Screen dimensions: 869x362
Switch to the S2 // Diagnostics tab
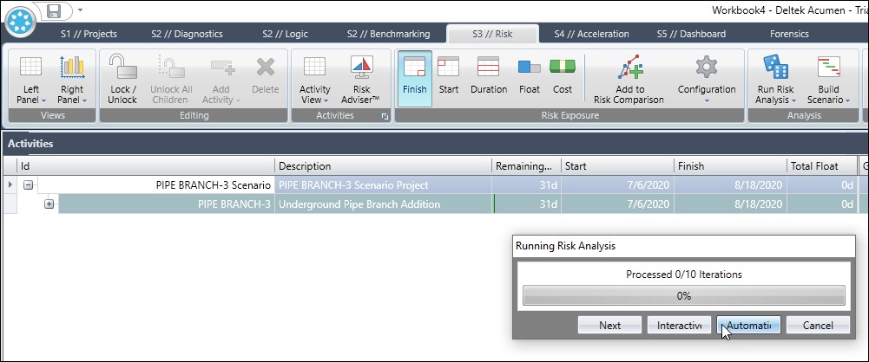187,34
